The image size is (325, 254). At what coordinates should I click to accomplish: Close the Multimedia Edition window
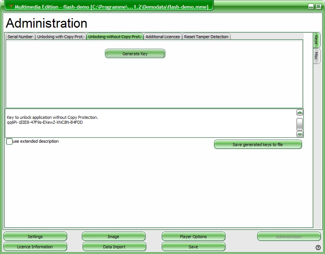(318, 6)
